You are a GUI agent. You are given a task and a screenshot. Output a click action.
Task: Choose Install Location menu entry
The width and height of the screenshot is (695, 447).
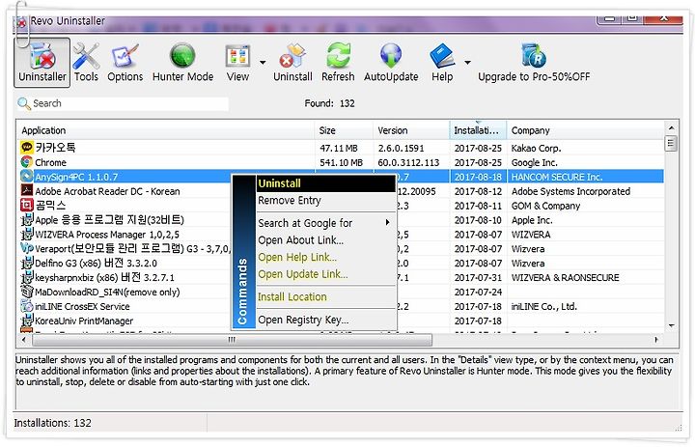(x=326, y=296)
